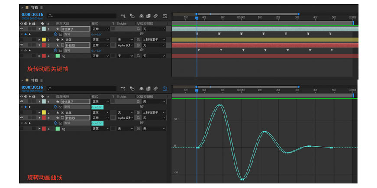377x188 pixels.
Task: Open the panel menu beside top composition tab
Action: (x=42, y=7)
